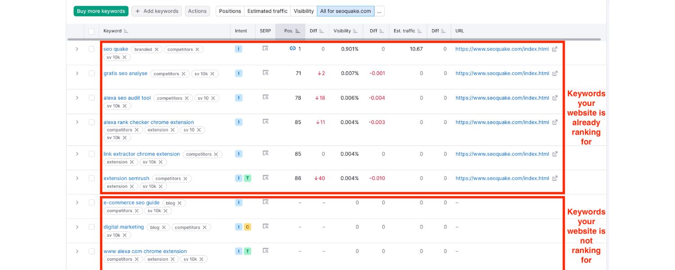675x270 pixels.
Task: Switch to the Estimated traffic tab
Action: click(267, 11)
